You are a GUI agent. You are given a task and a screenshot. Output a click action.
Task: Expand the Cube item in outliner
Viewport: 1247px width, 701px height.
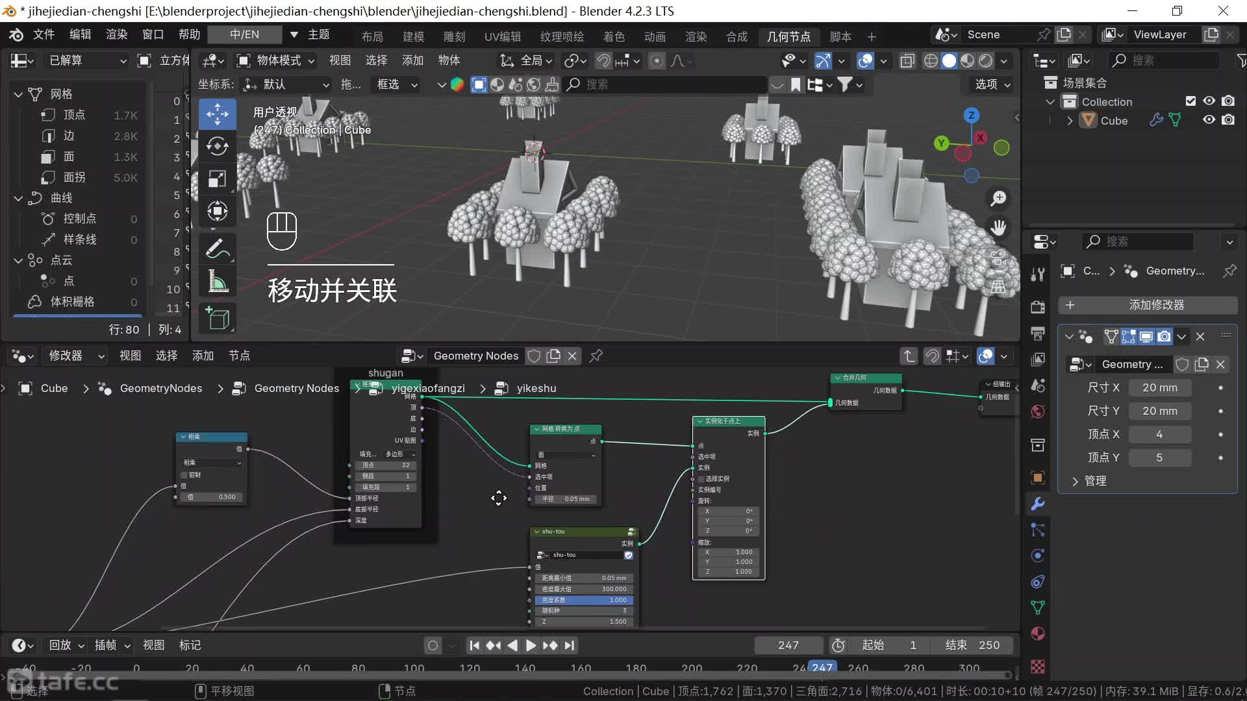[x=1070, y=121]
